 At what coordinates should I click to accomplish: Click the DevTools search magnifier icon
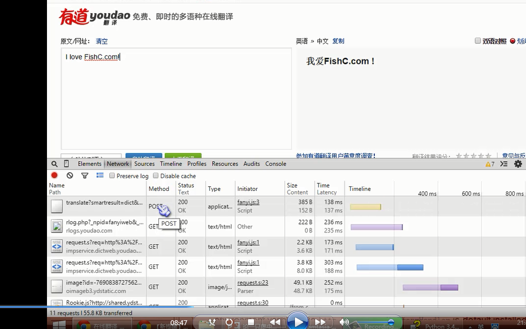pyautogui.click(x=55, y=164)
